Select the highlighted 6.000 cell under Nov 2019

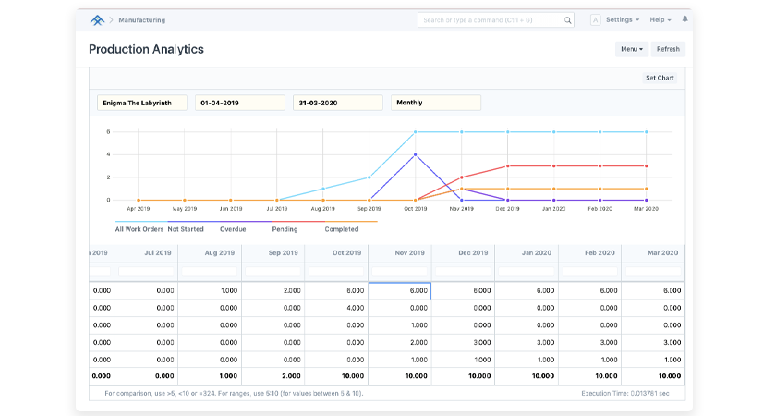click(x=399, y=291)
